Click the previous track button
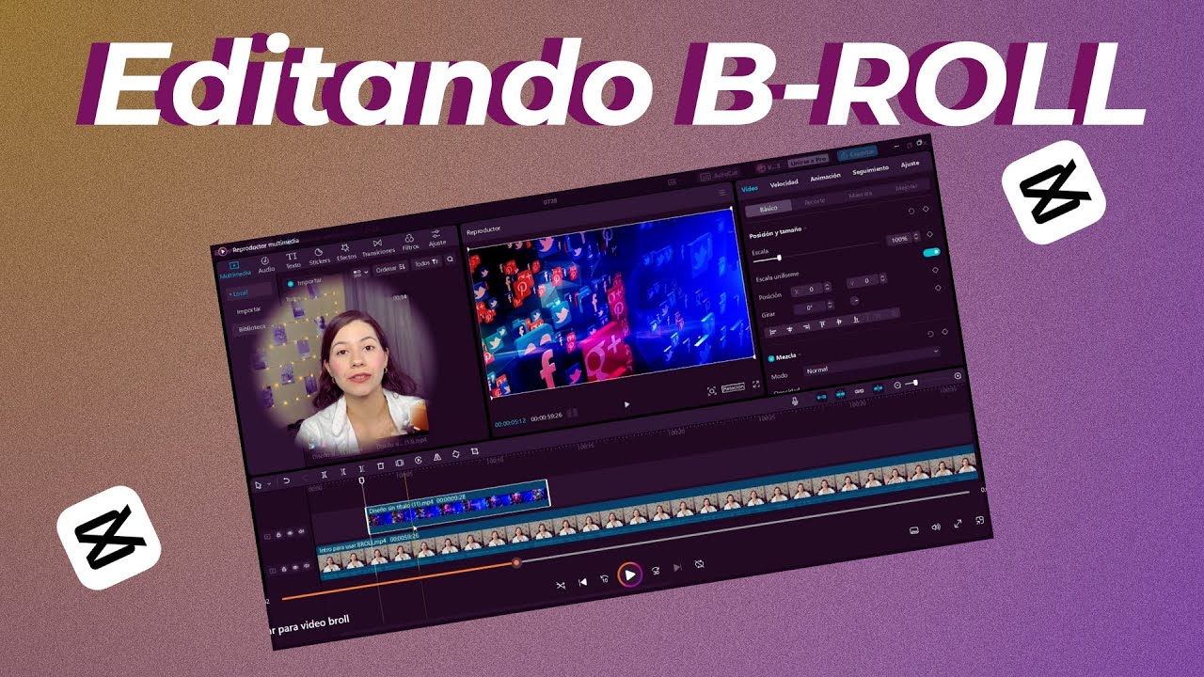Viewport: 1204px width, 677px height. [582, 582]
